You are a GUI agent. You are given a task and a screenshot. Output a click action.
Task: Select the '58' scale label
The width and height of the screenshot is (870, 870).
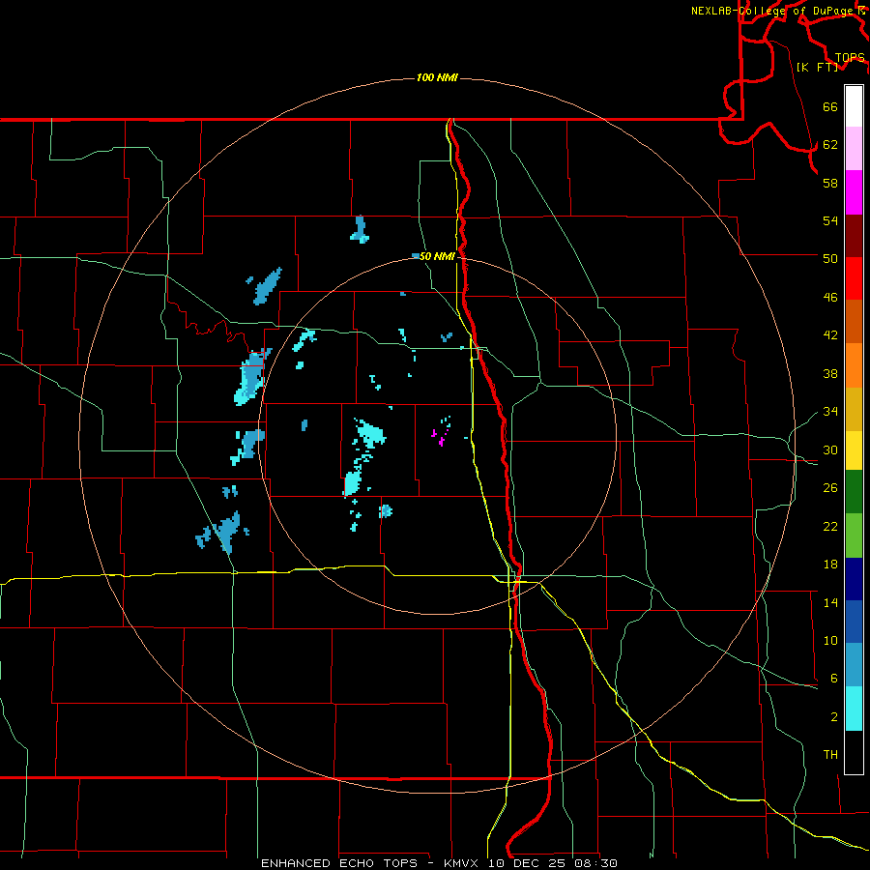point(830,183)
